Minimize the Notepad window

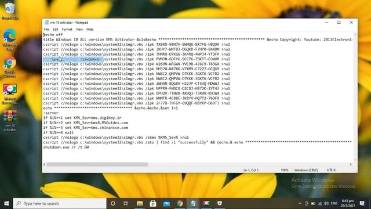coord(327,22)
